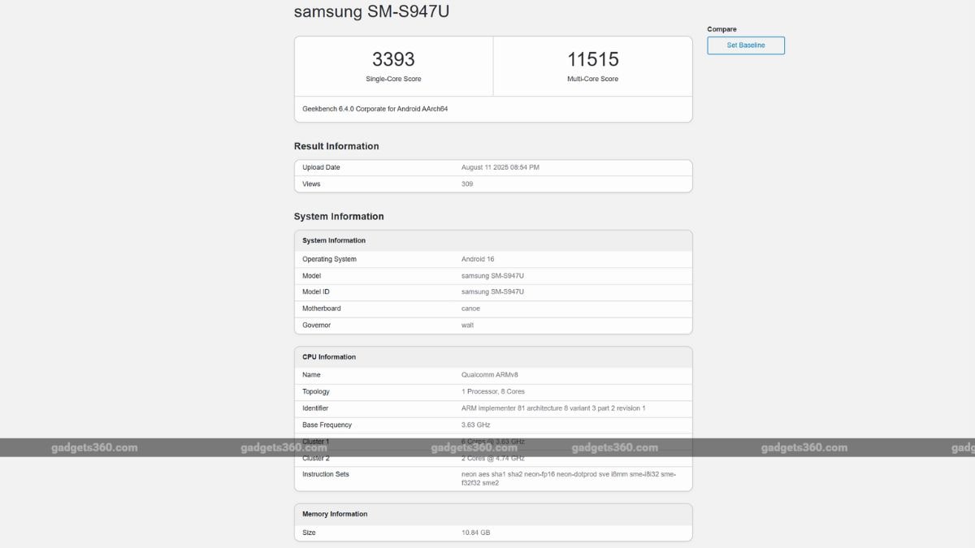Viewport: 975px width, 548px height.
Task: Click the Result Information heading
Action: 336,146
